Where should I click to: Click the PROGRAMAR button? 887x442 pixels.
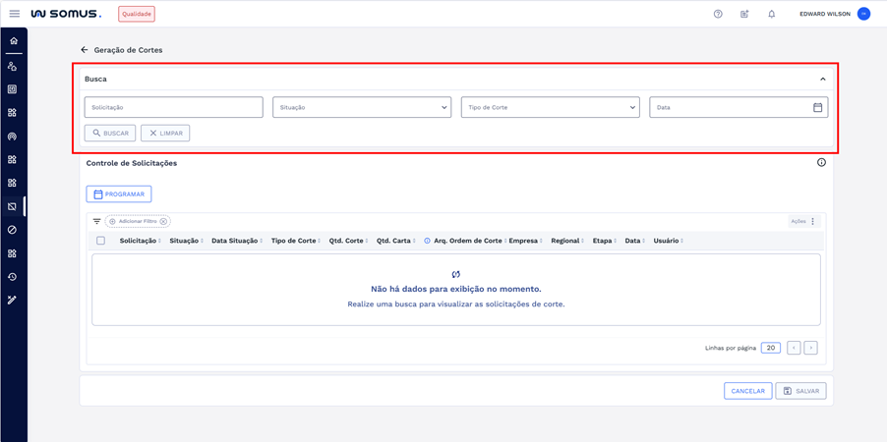coord(119,194)
